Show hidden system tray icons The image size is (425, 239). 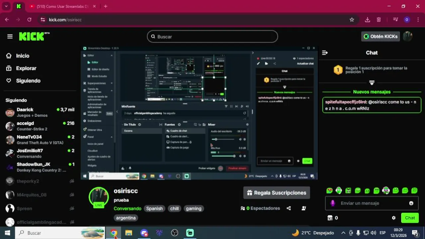[343, 233]
